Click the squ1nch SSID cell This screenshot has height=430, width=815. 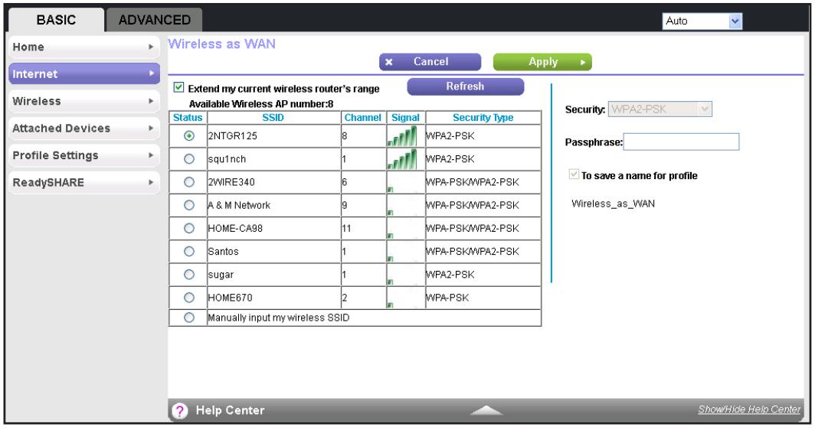point(273,159)
